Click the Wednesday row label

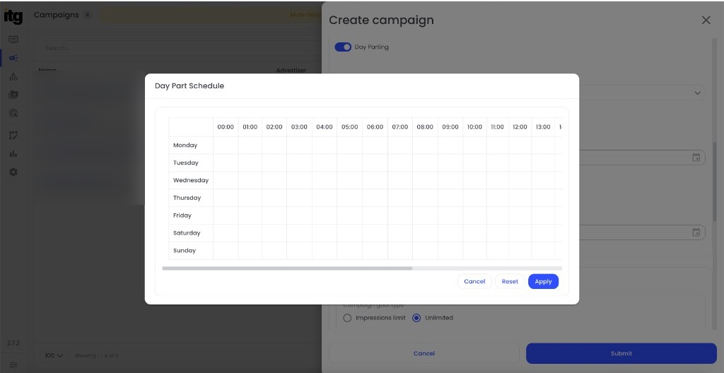(191, 181)
